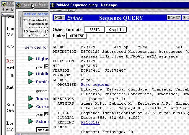Screen dimensions: 189x135
Task: Open the Holdin... service link
Action: pyautogui.click(x=42, y=74)
